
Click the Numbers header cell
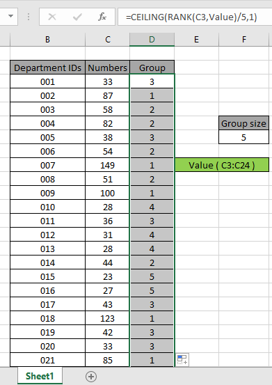click(x=107, y=68)
